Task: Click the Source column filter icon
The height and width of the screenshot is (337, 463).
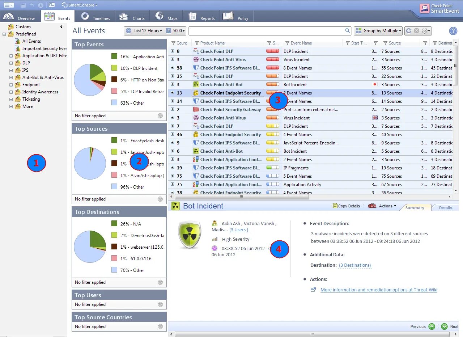Action: 385,43
